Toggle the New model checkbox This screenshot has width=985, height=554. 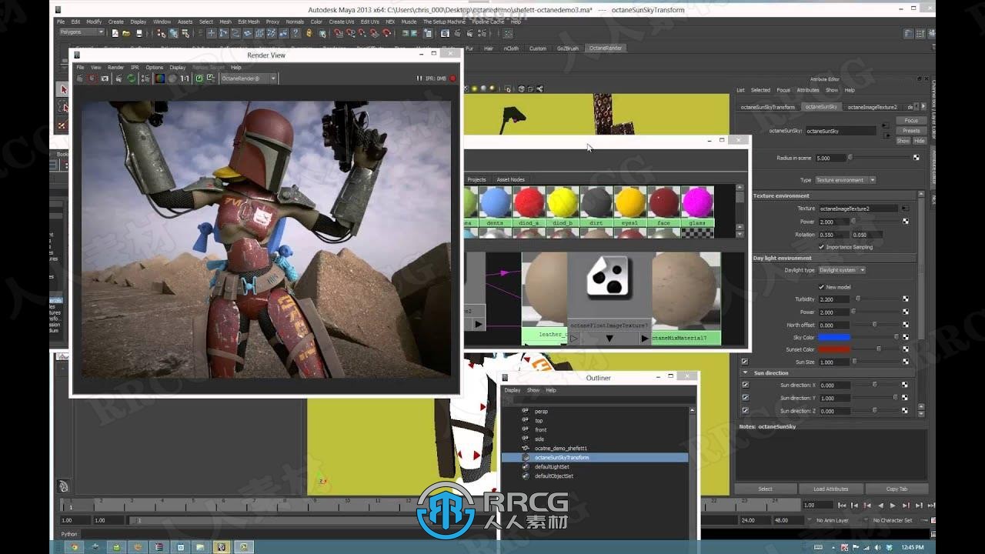(x=822, y=287)
